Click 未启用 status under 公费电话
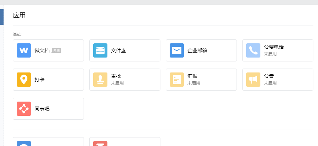 click(270, 54)
